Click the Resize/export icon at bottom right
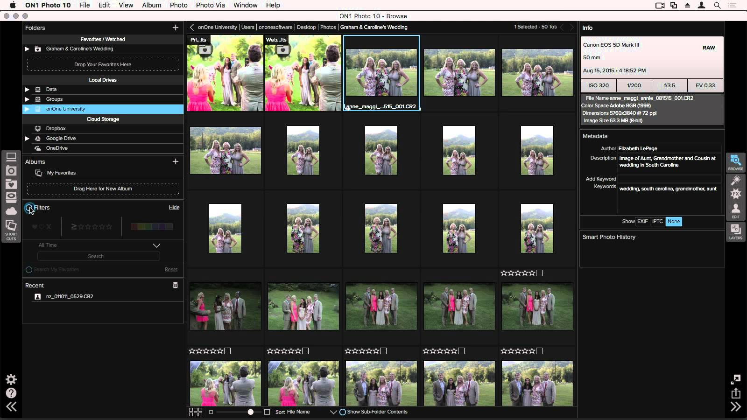Image resolution: width=747 pixels, height=420 pixels. tap(736, 379)
